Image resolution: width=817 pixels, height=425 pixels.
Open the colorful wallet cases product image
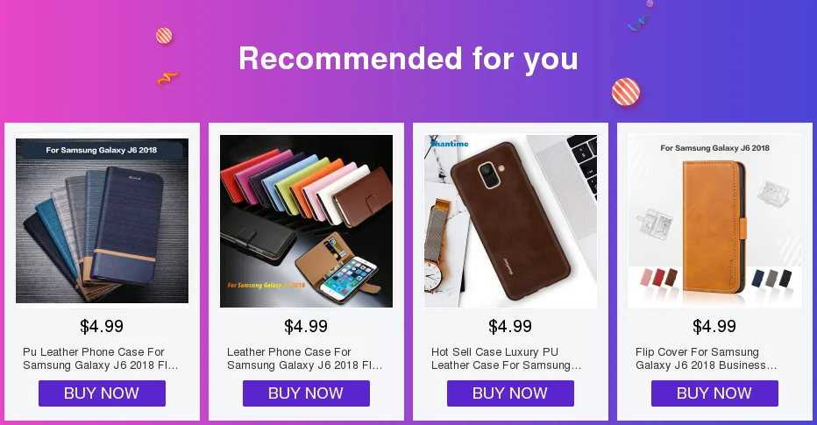[x=307, y=221]
